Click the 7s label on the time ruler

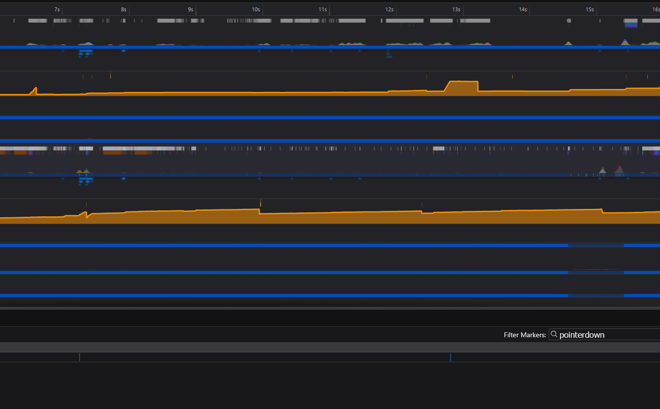(57, 9)
